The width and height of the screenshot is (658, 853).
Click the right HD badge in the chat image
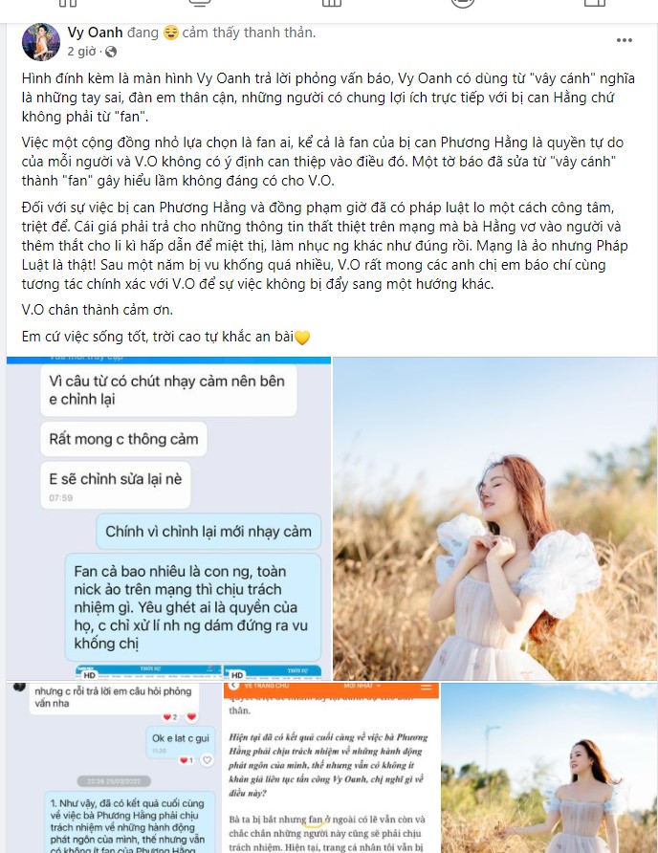click(237, 675)
